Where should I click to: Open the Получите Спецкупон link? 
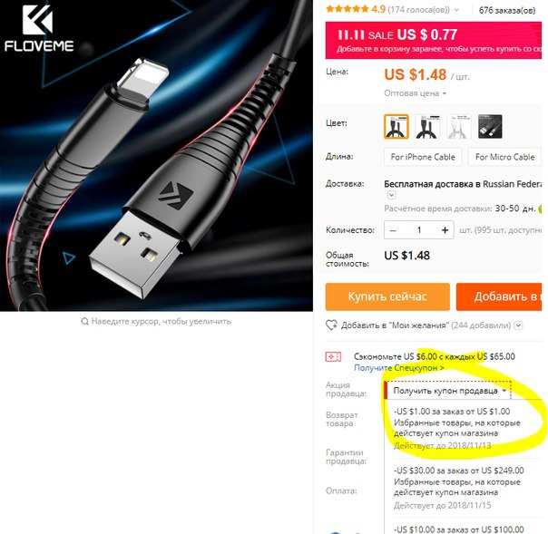(x=399, y=368)
